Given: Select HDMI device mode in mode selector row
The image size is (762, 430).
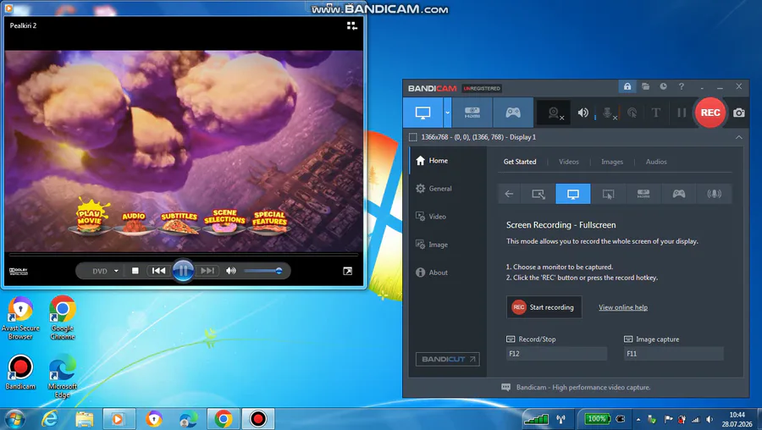Looking at the screenshot, I should click(643, 194).
